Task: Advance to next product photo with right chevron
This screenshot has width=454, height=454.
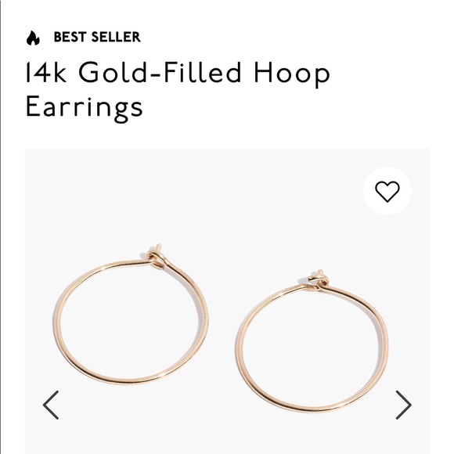Action: pyautogui.click(x=403, y=405)
